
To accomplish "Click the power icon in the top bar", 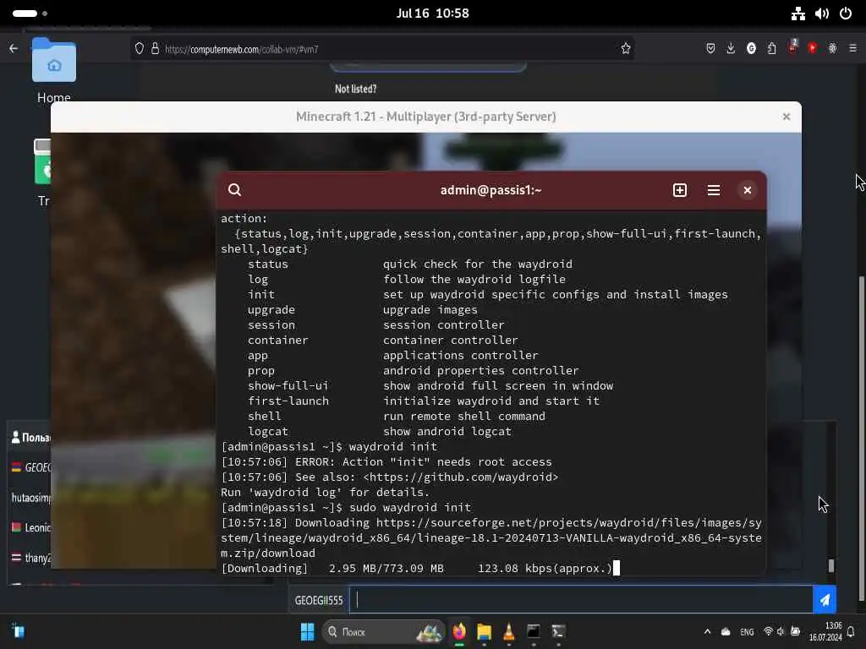I will [846, 14].
